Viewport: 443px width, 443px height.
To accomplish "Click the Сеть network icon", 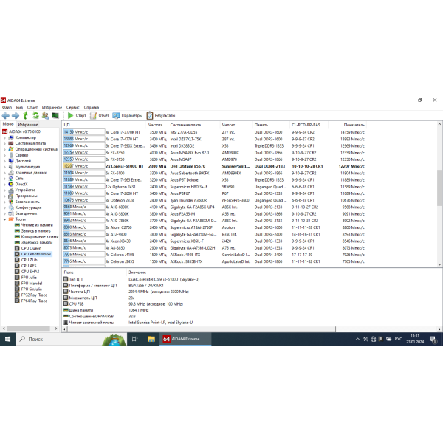I will tap(11, 179).
